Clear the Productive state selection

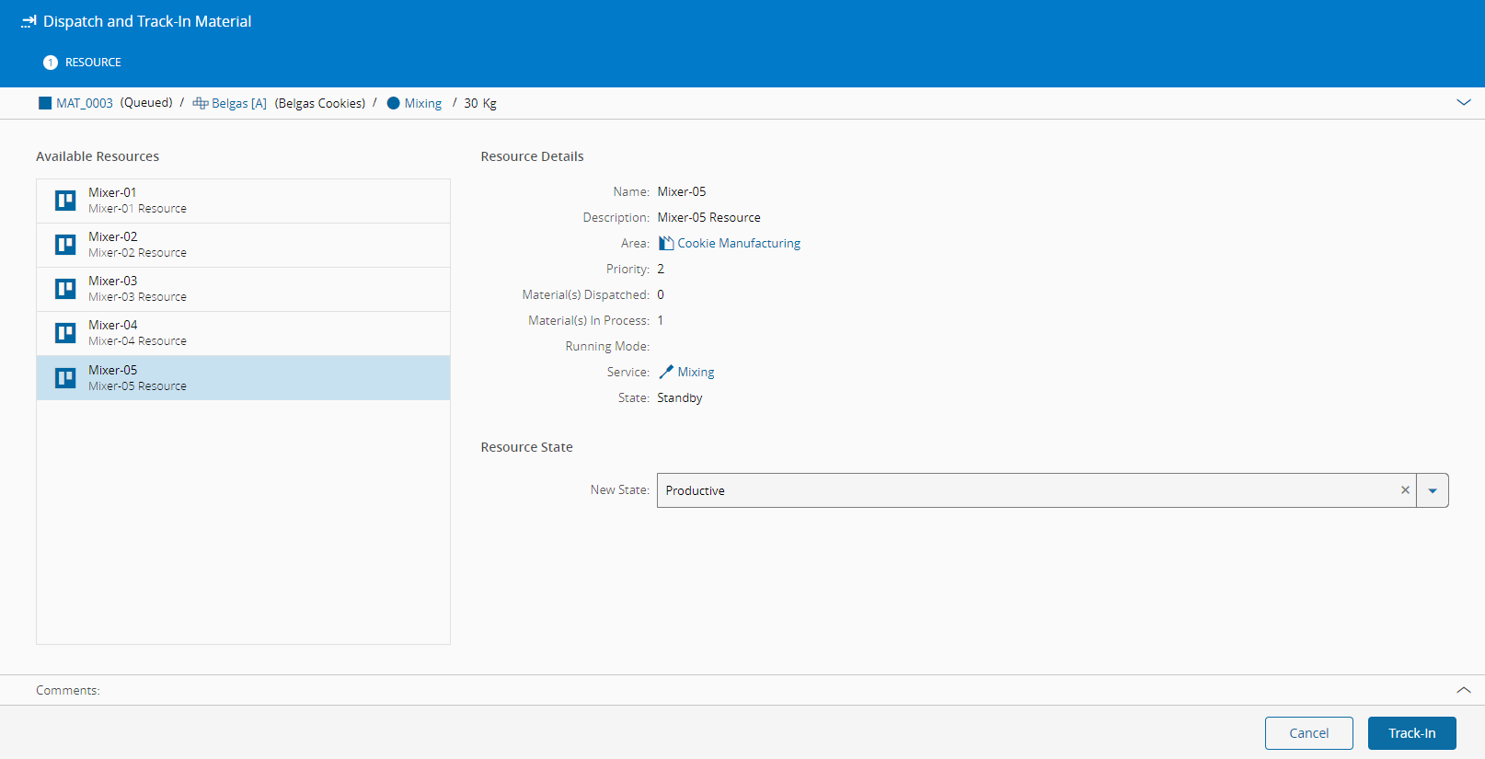[x=1405, y=490]
